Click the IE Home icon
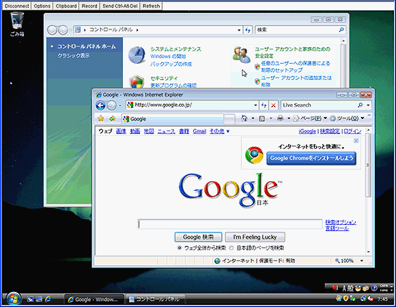Image resolution: width=396 pixels, height=307 pixels. click(244, 118)
